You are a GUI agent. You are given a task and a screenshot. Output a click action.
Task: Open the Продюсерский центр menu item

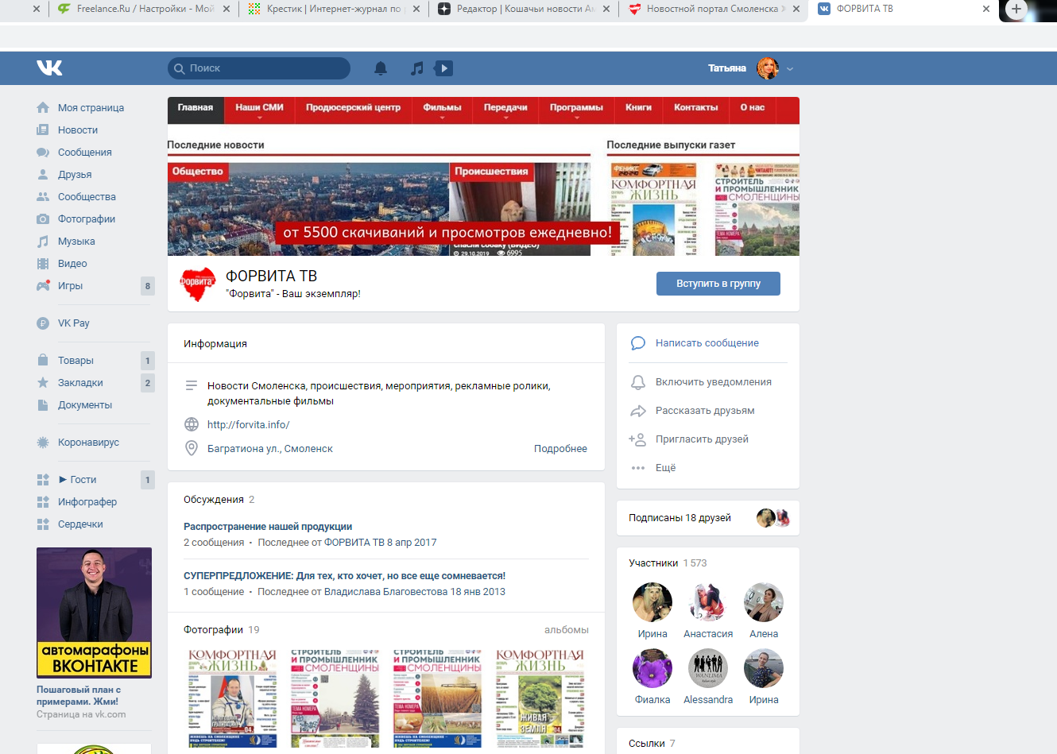tap(353, 110)
